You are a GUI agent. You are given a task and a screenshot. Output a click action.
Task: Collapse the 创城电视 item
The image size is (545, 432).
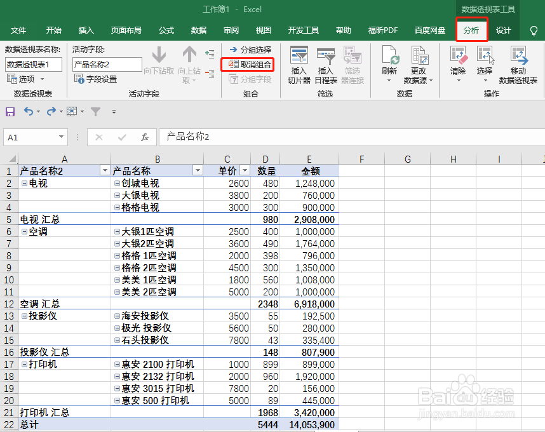pos(117,183)
